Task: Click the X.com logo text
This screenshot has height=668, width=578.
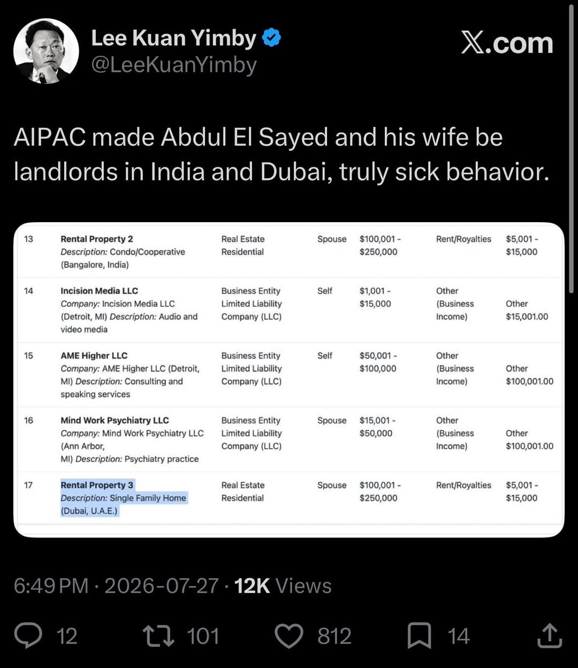Action: tap(507, 42)
